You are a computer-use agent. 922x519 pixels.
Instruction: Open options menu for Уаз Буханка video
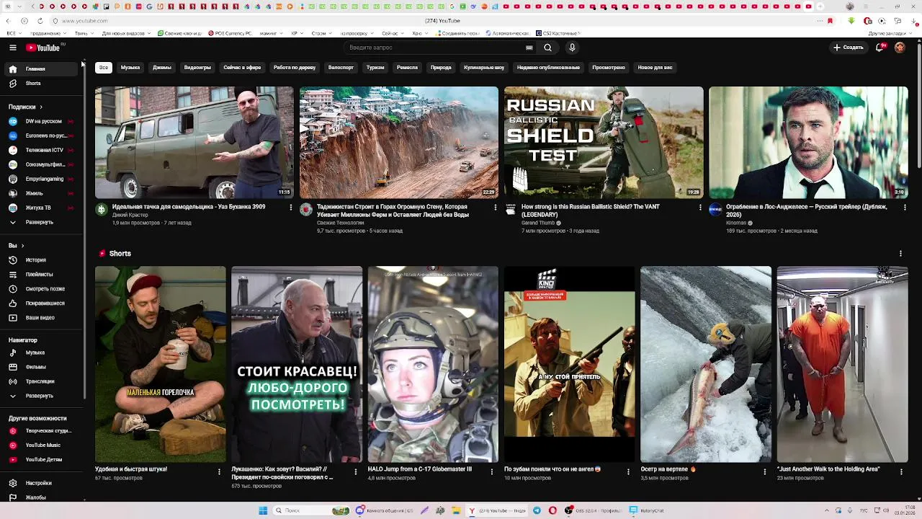290,208
